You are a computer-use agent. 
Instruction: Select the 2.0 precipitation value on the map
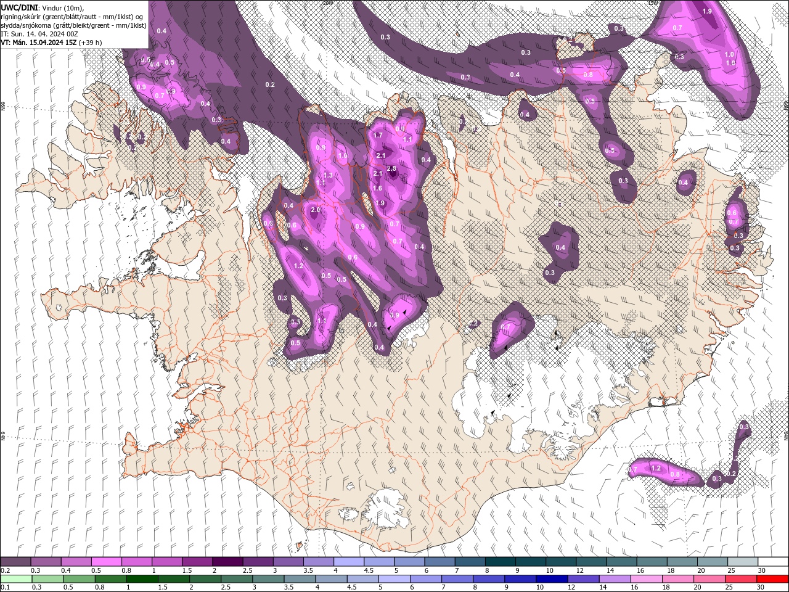[x=316, y=210]
